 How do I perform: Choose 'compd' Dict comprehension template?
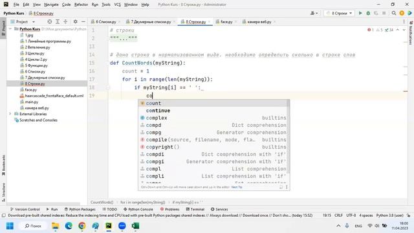point(213,125)
